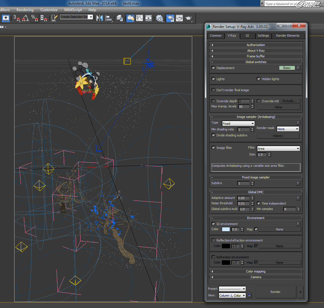Screen dimensions: 324x308
Task: Switch to the Settings tab
Action: pyautogui.click(x=263, y=36)
